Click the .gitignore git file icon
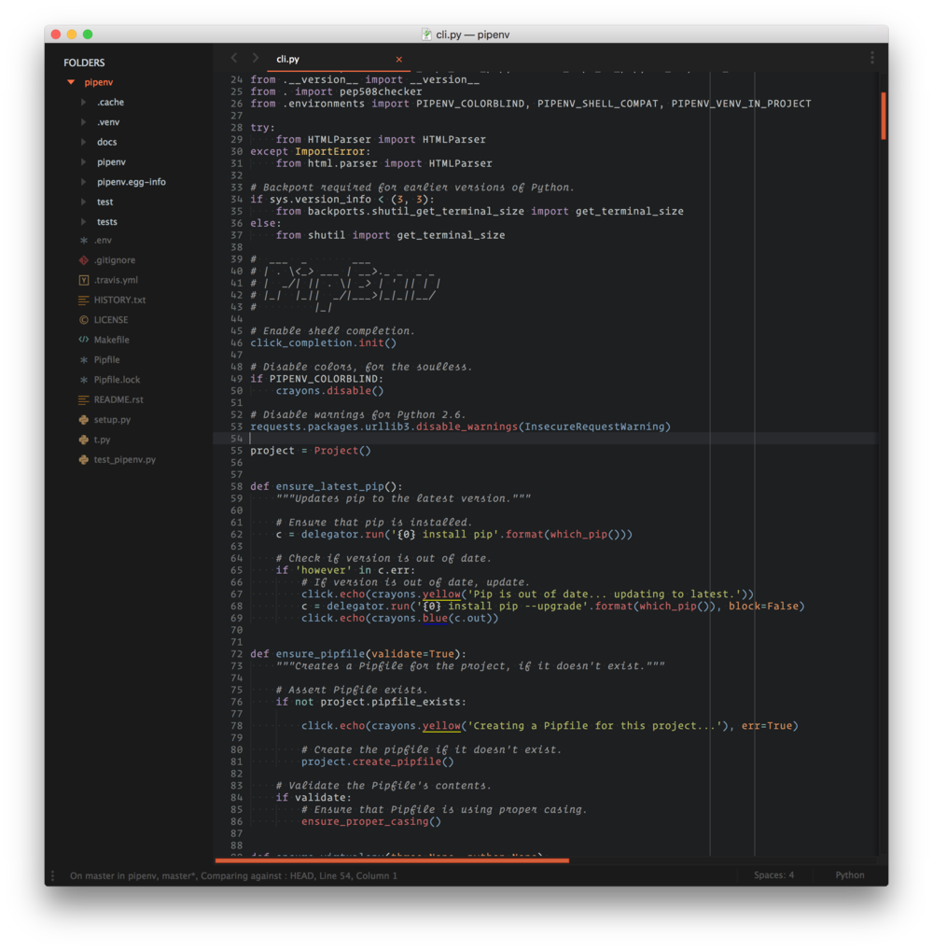 tap(84, 260)
